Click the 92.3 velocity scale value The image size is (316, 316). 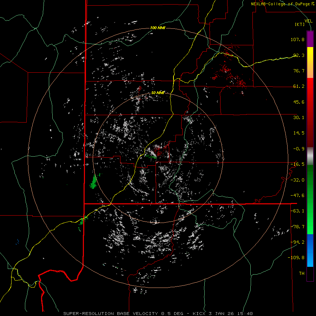299,55
